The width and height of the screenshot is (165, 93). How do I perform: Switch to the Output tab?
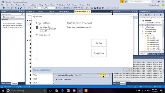tap(123, 83)
